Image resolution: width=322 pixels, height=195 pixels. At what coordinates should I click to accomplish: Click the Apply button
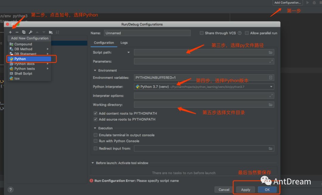(x=246, y=190)
